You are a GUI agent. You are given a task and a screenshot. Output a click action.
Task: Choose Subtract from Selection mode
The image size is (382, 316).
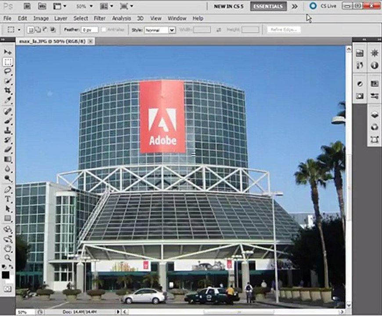(x=45, y=30)
